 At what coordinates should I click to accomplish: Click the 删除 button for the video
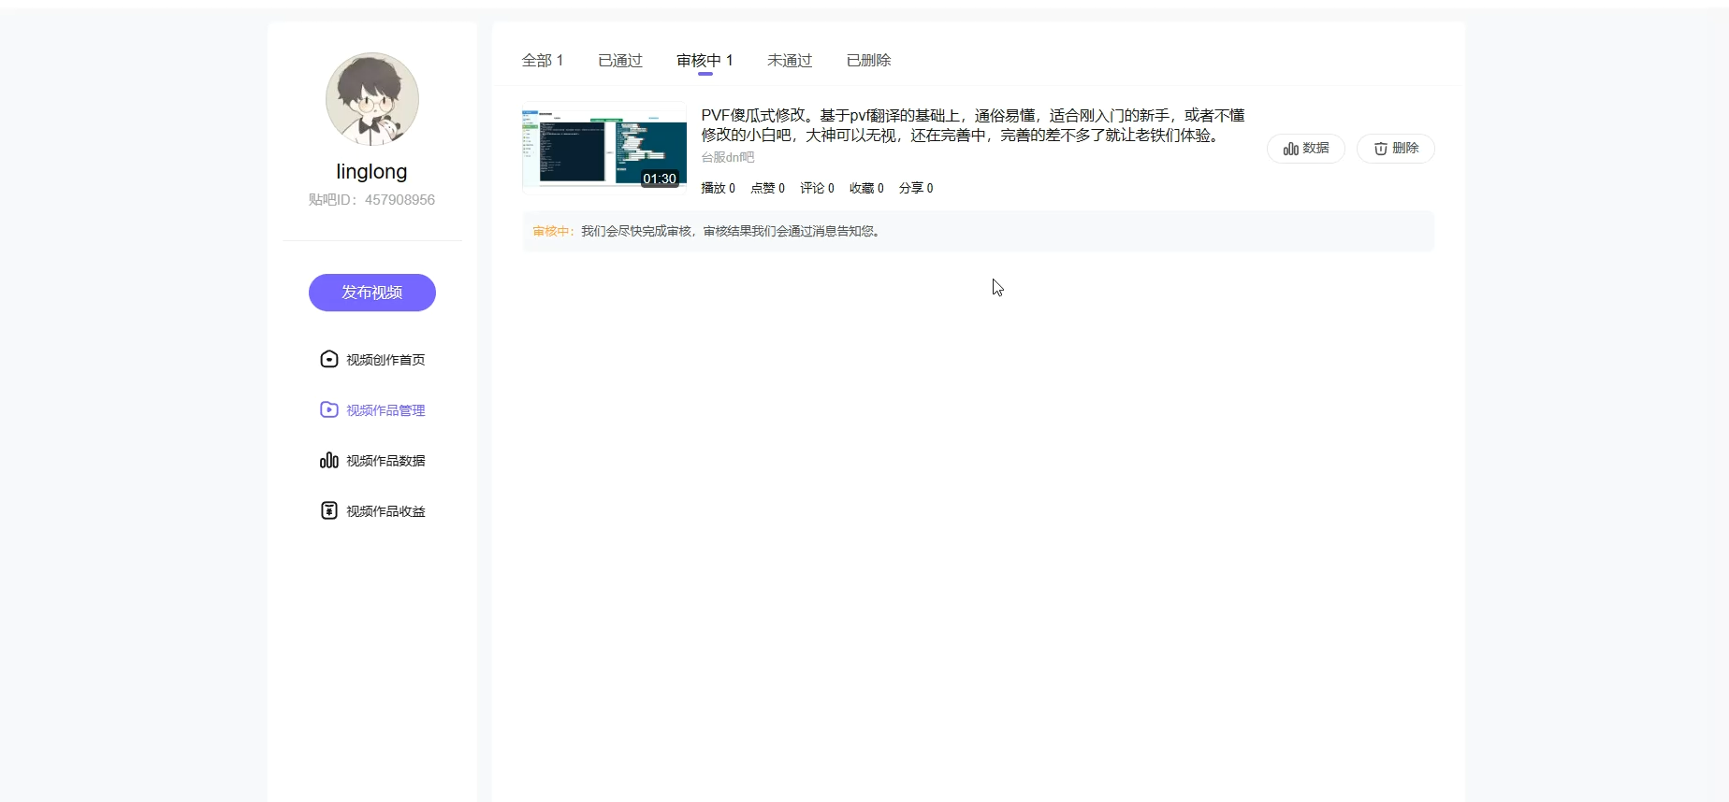[1396, 149]
